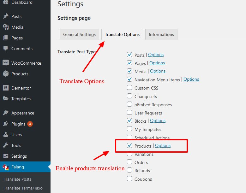Image resolution: width=246 pixels, height=193 pixels.
Task: Tick the Coupons checkbox
Action: 129,178
